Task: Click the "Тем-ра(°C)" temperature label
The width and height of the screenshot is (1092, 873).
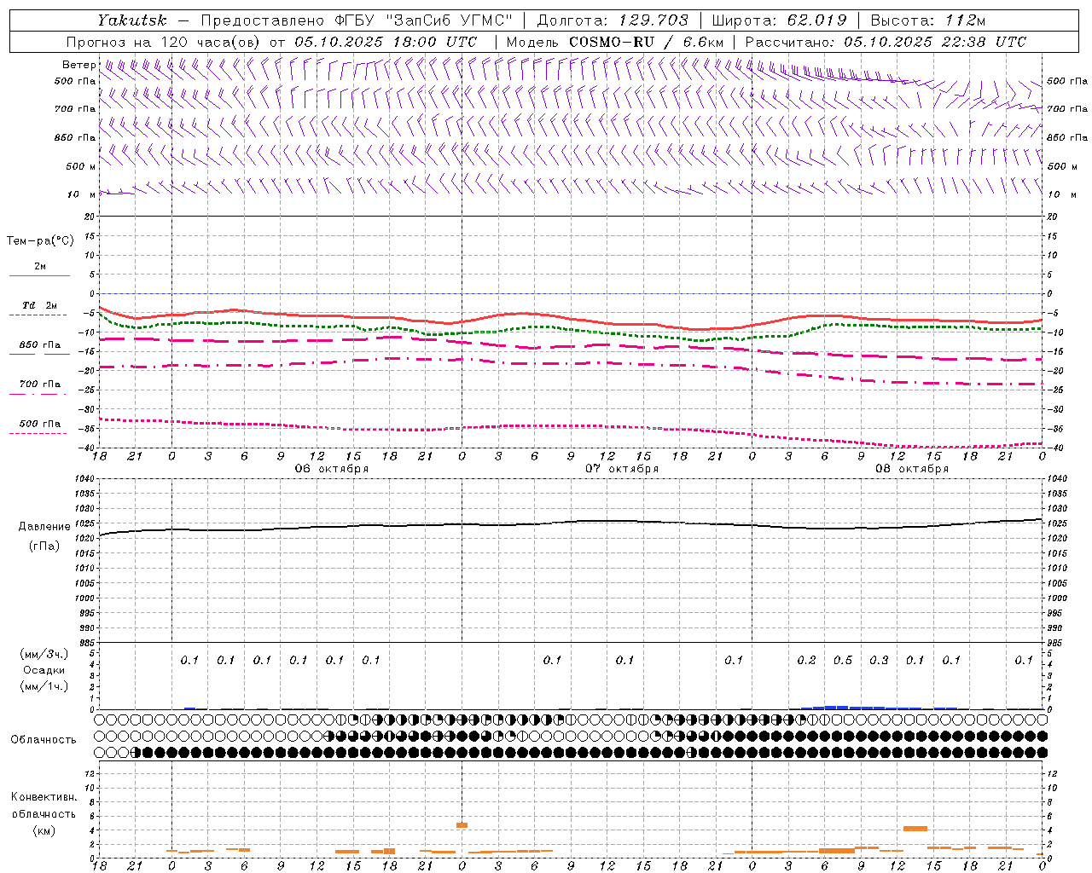Action: pos(40,240)
